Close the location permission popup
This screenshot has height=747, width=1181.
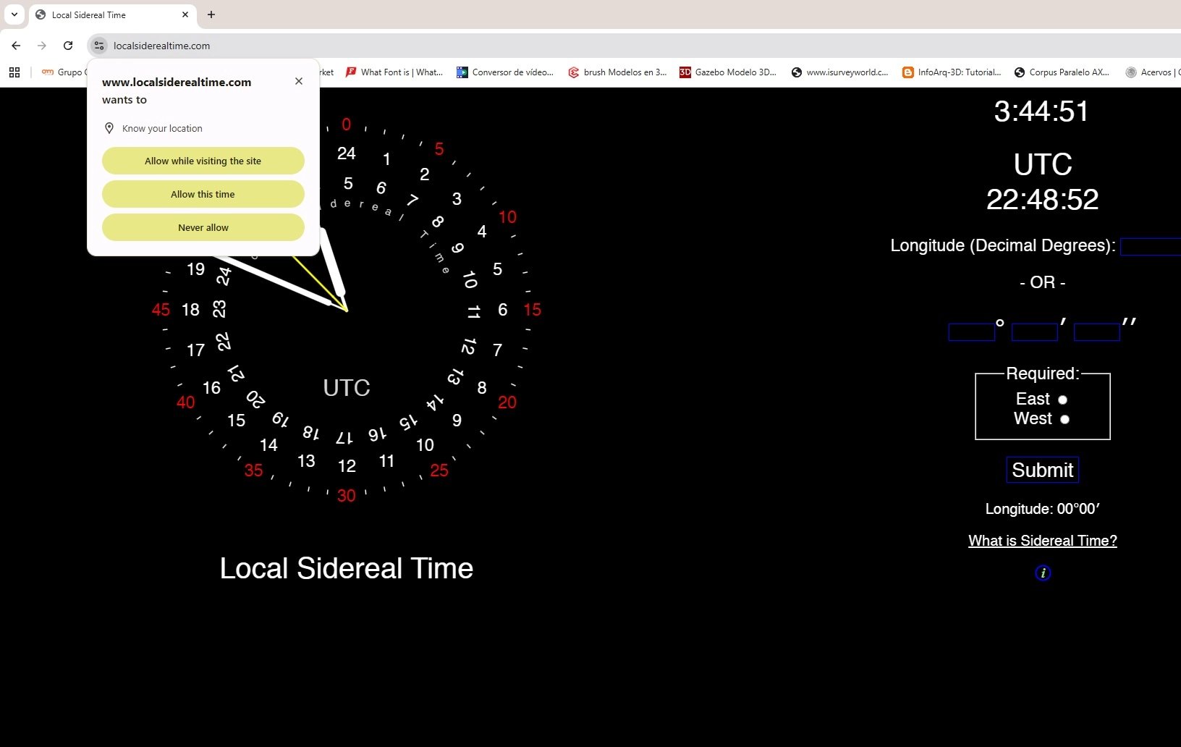pos(299,81)
